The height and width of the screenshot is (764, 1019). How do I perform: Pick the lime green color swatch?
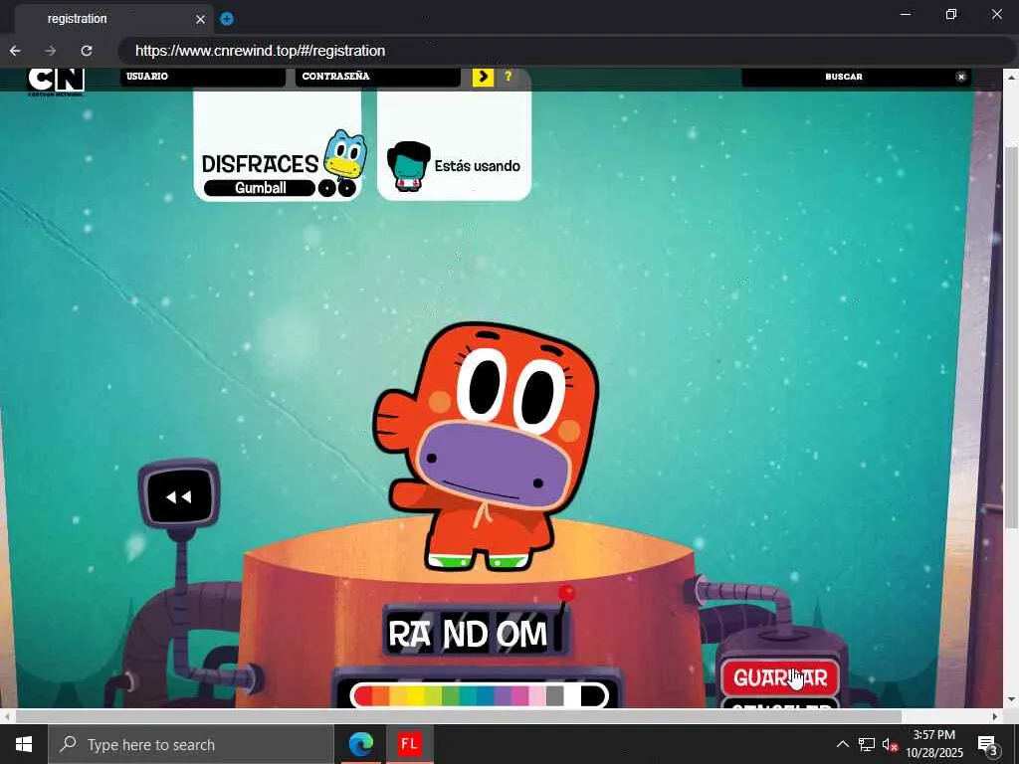(x=433, y=695)
